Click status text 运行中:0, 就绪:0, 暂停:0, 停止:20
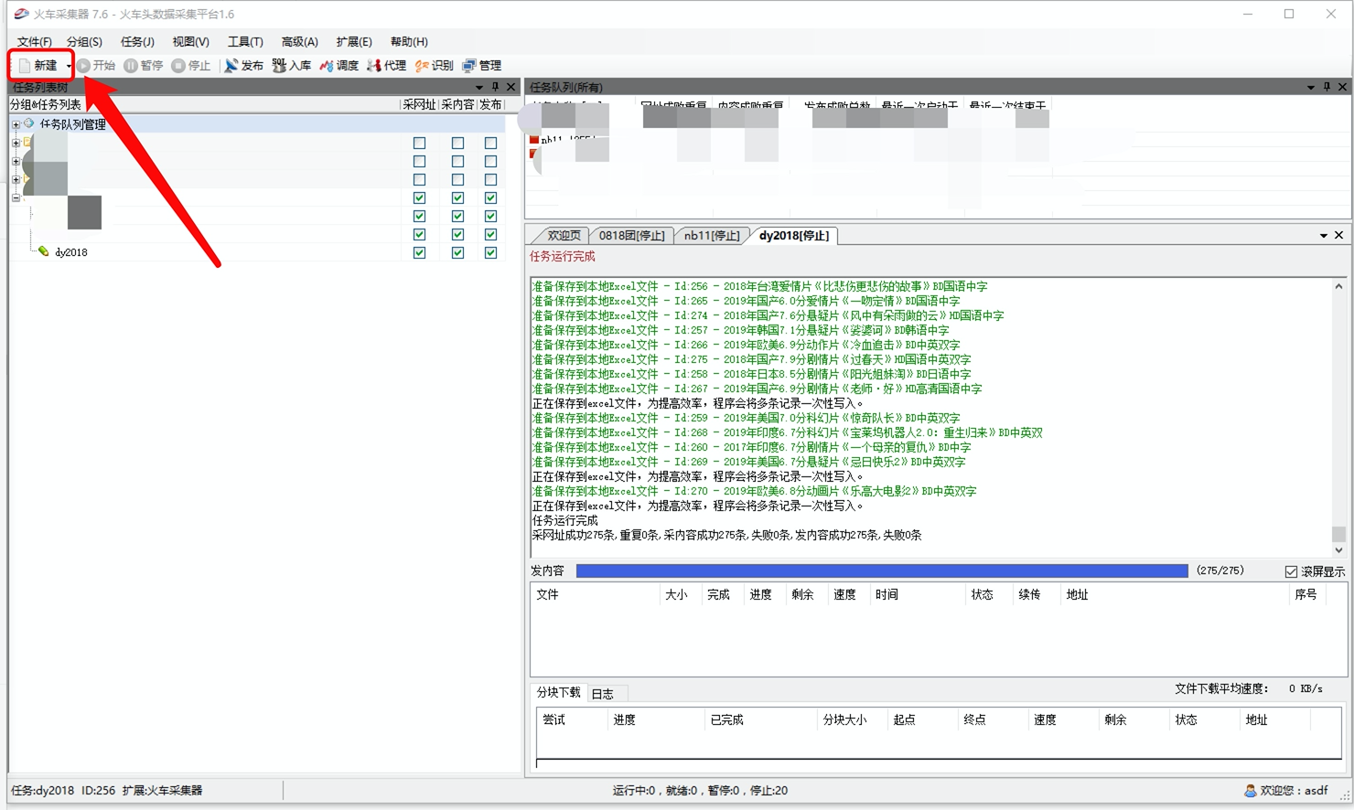This screenshot has width=1354, height=810. [700, 790]
